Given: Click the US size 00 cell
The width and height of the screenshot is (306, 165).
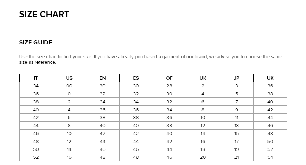Looking at the screenshot, I should [69, 86].
